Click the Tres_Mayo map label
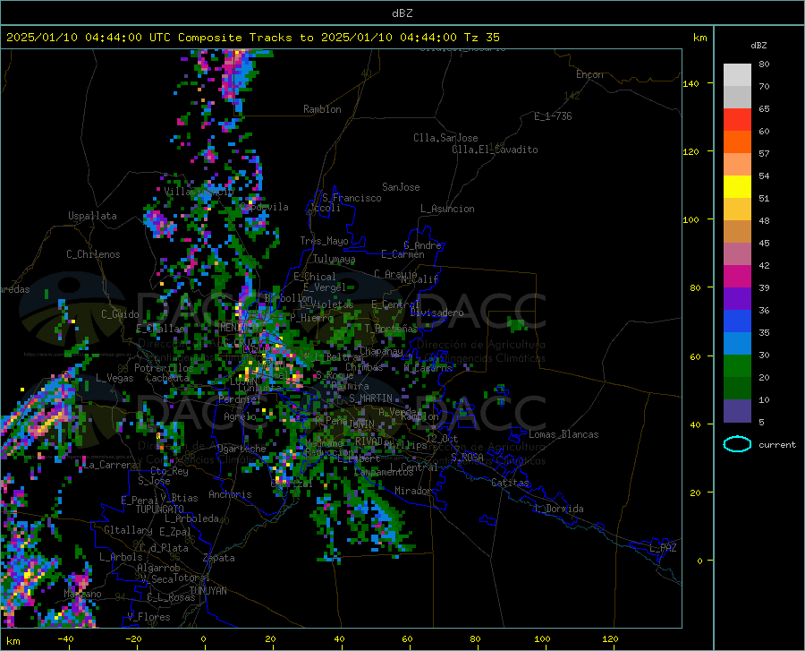This screenshot has width=805, height=651. (x=324, y=241)
